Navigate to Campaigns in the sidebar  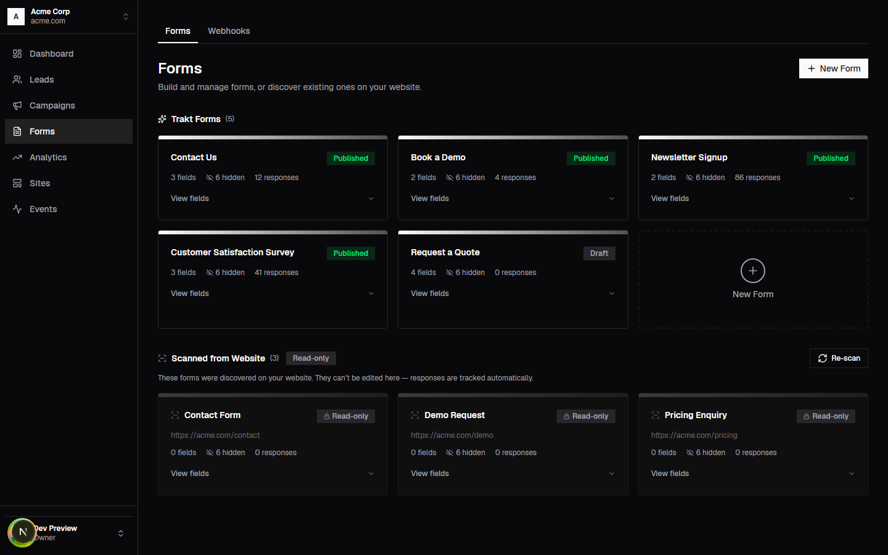point(68,105)
